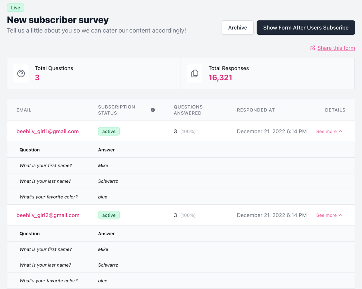Viewport: 362px width, 289px height.
Task: Open subscriber beehiiv_girl1@gmail.com email link
Action: point(48,131)
